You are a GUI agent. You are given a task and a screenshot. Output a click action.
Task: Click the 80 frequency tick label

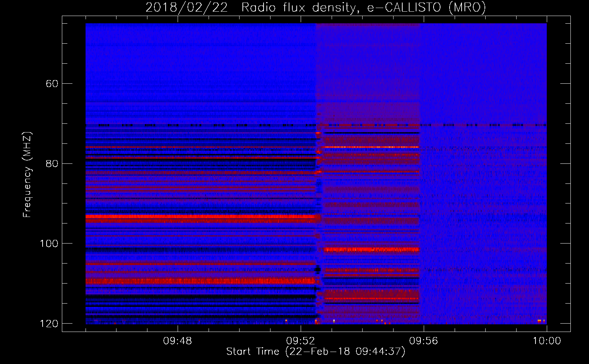(52, 163)
